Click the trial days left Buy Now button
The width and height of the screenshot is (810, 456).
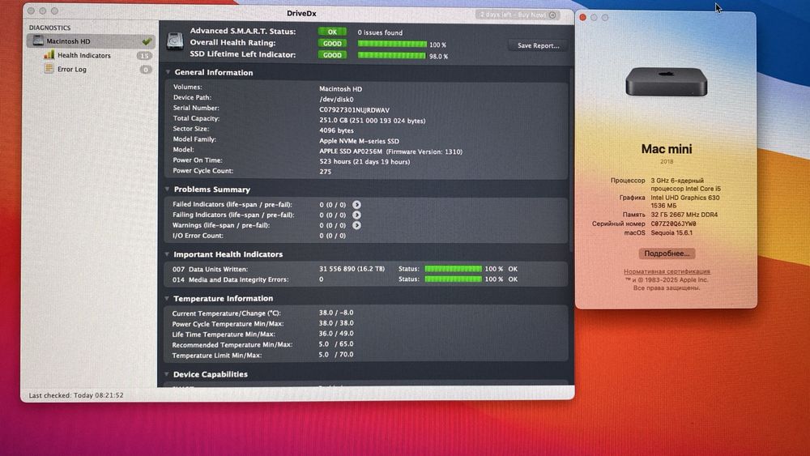pos(517,15)
